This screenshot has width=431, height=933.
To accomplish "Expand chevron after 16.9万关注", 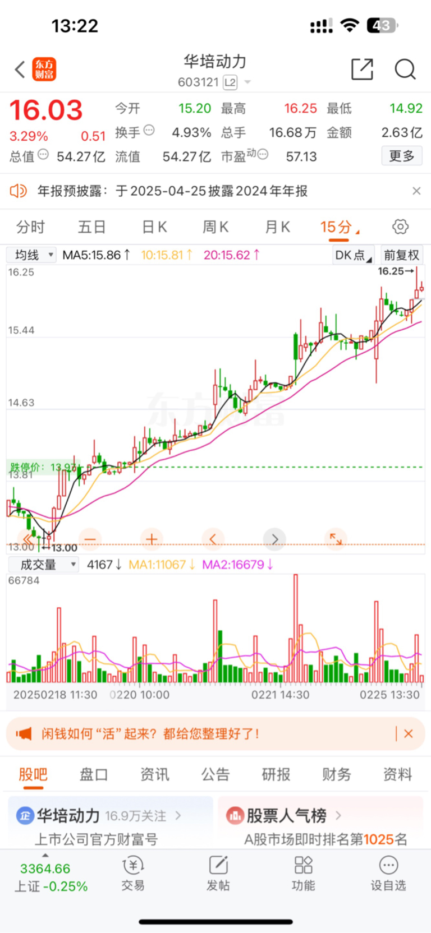I will coord(178,815).
